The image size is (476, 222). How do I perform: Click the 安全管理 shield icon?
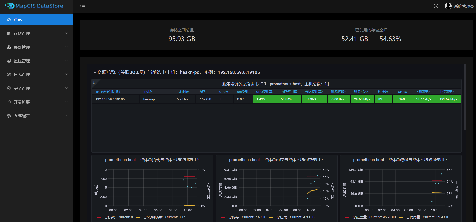[9, 88]
